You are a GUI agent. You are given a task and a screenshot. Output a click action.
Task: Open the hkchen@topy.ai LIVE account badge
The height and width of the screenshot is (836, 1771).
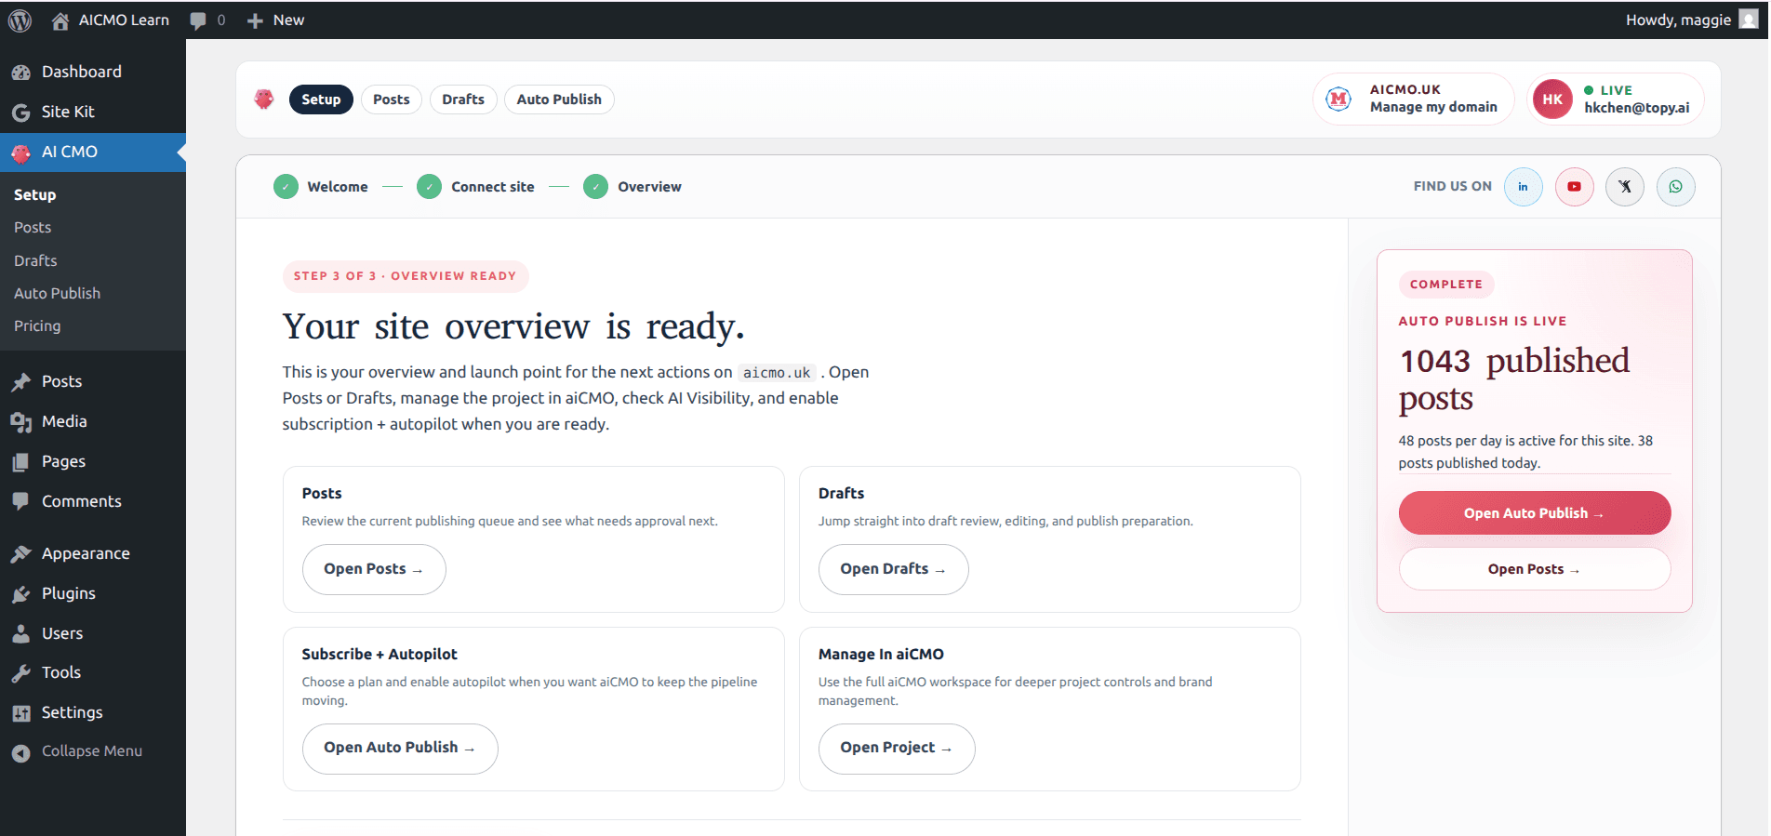(1616, 100)
